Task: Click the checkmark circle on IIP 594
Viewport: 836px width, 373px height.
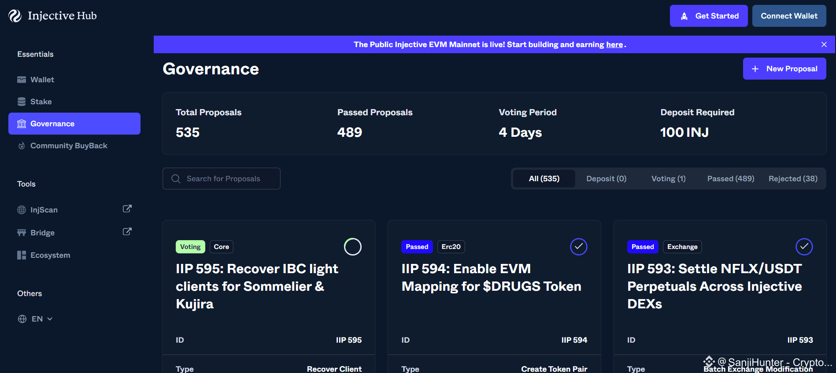Action: click(x=578, y=247)
